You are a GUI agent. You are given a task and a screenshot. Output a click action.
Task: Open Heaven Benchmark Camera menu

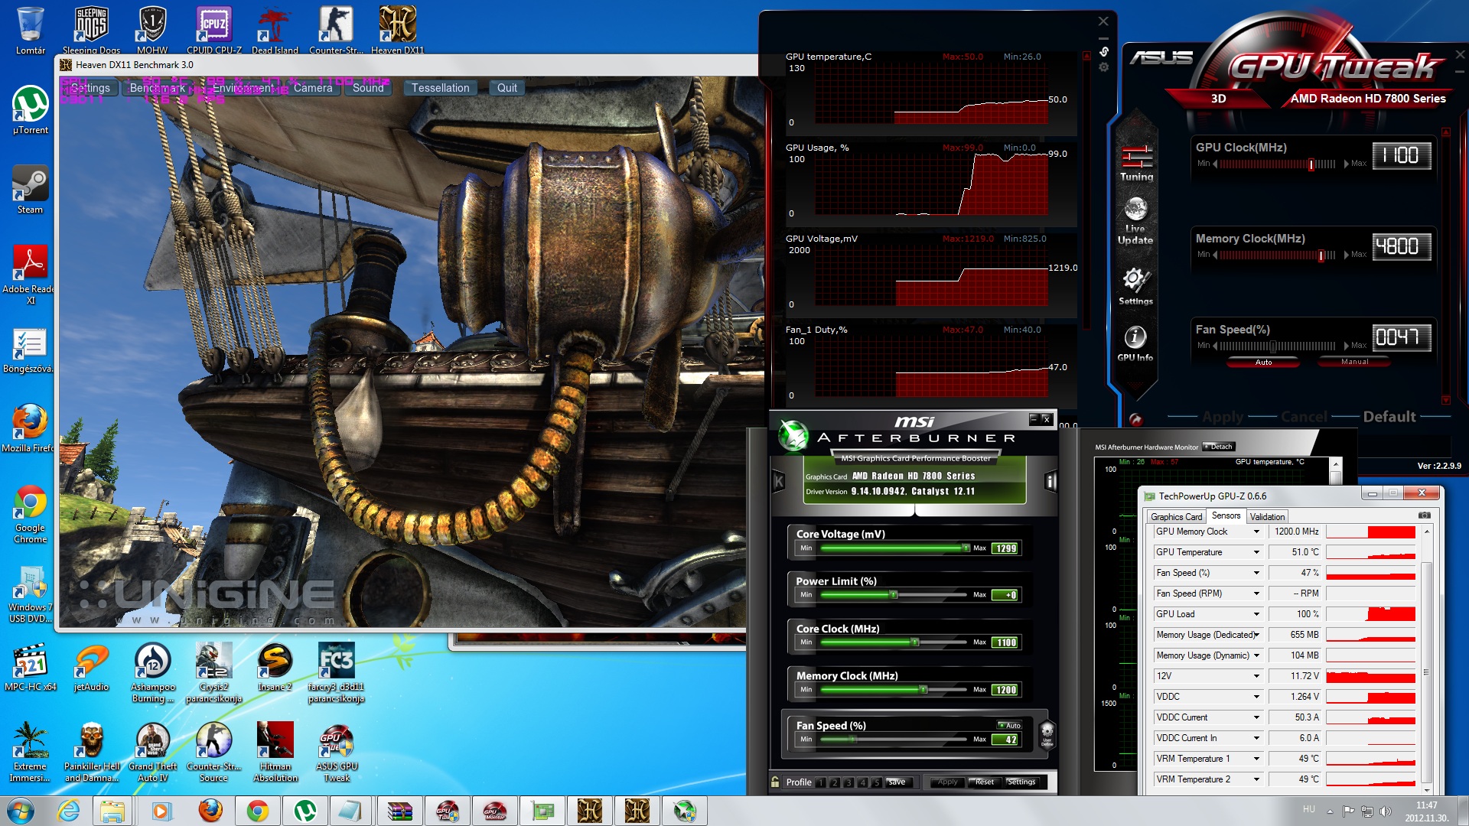313,88
